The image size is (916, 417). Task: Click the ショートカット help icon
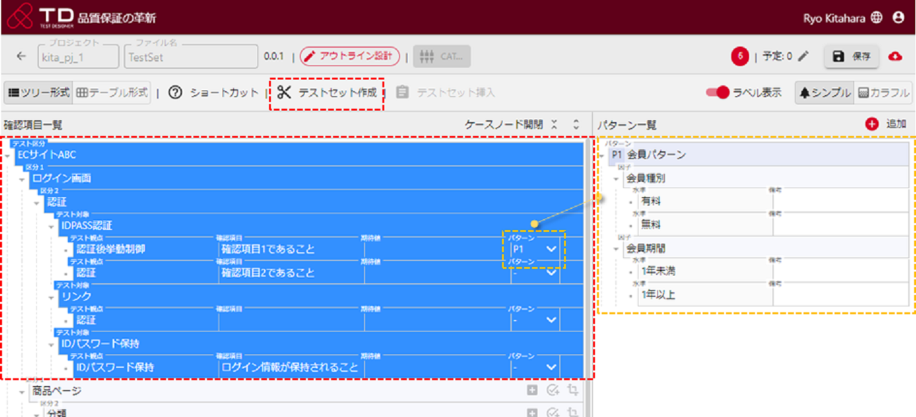point(175,92)
